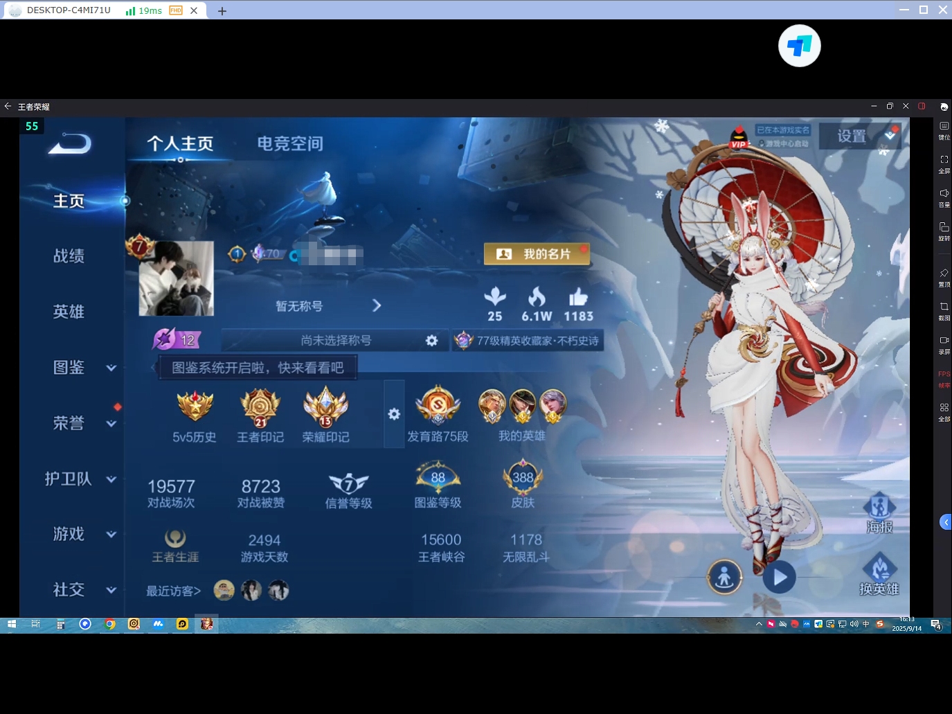The image size is (952, 714).
Task: Click 暂无称号 chevron arrow
Action: pos(377,305)
